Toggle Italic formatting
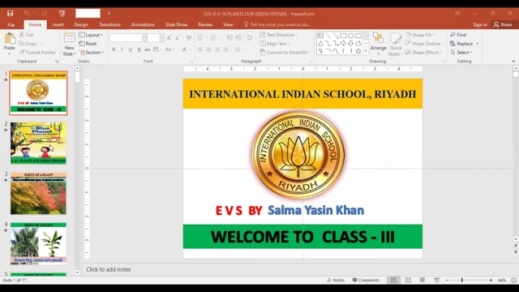 [x=122, y=49]
